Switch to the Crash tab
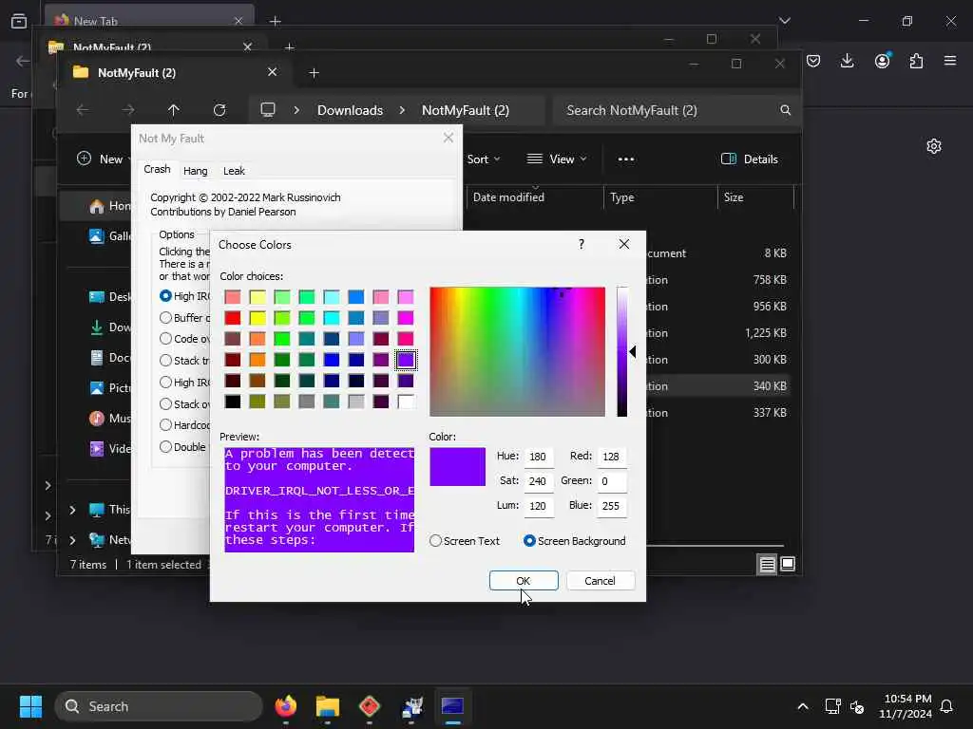 [157, 169]
